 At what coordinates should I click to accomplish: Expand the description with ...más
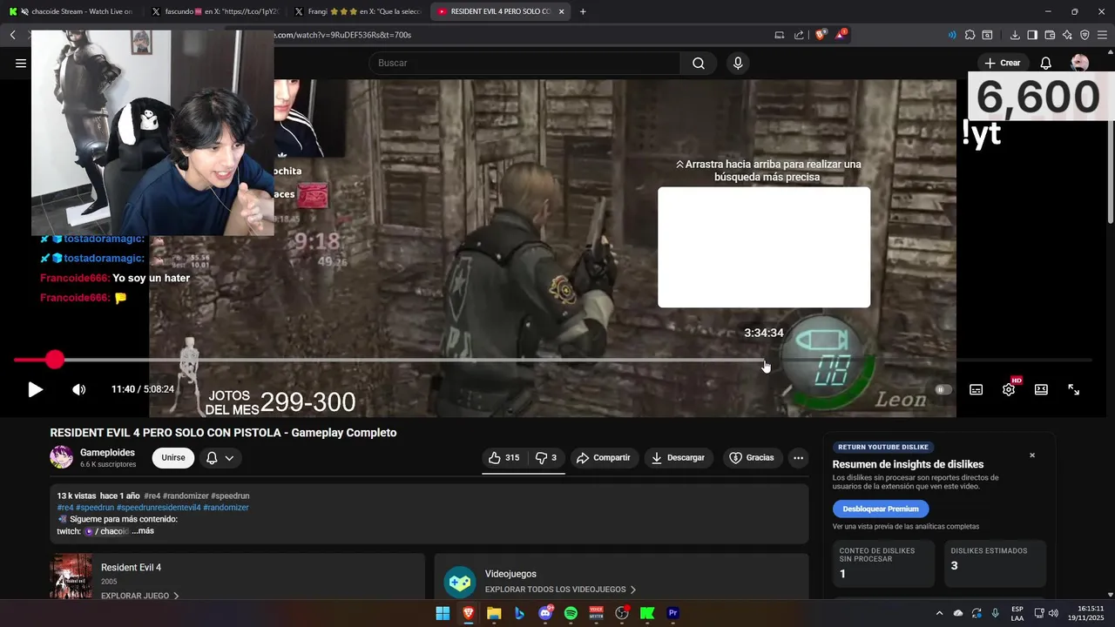click(143, 530)
